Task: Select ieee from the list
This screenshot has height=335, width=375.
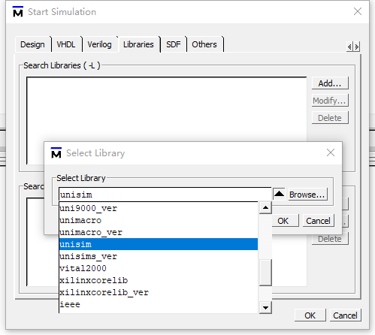Action: (x=159, y=304)
